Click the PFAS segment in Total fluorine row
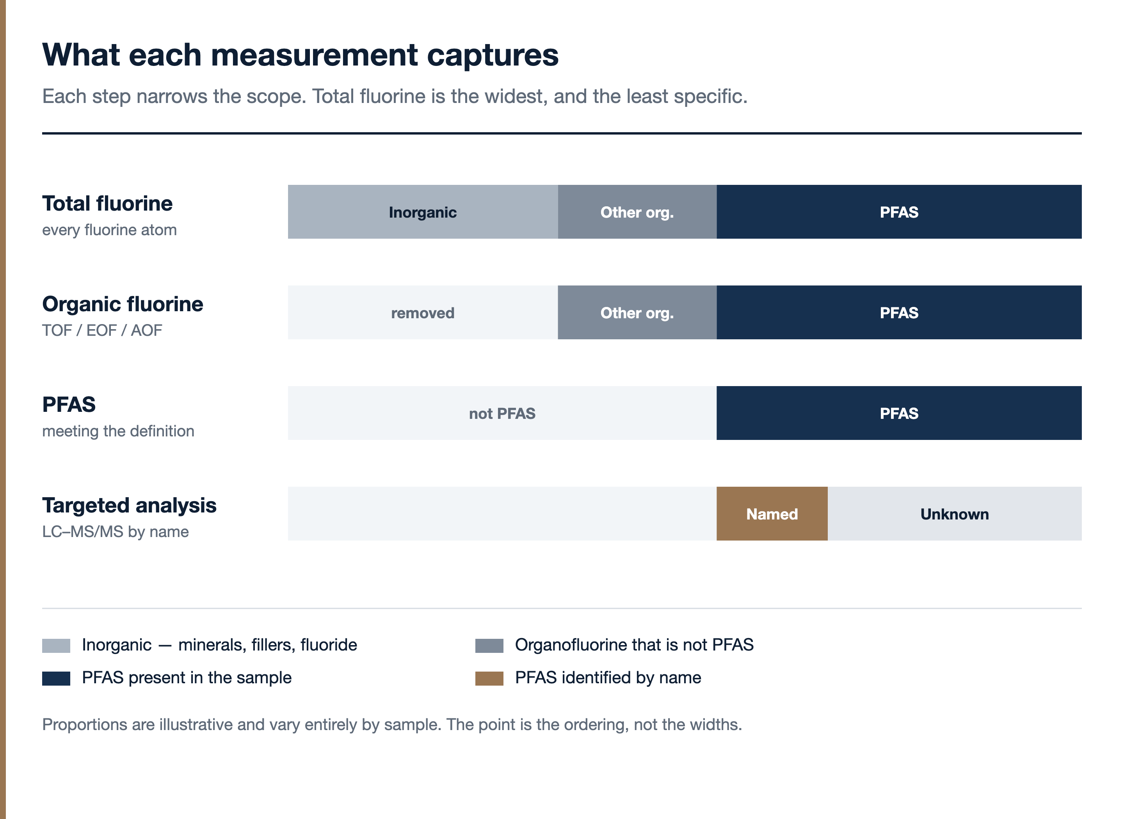 coord(899,212)
